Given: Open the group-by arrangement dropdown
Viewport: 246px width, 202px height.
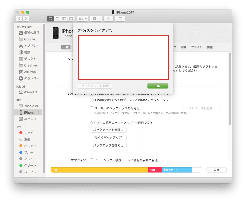Looking at the screenshot, I should 82,19.
